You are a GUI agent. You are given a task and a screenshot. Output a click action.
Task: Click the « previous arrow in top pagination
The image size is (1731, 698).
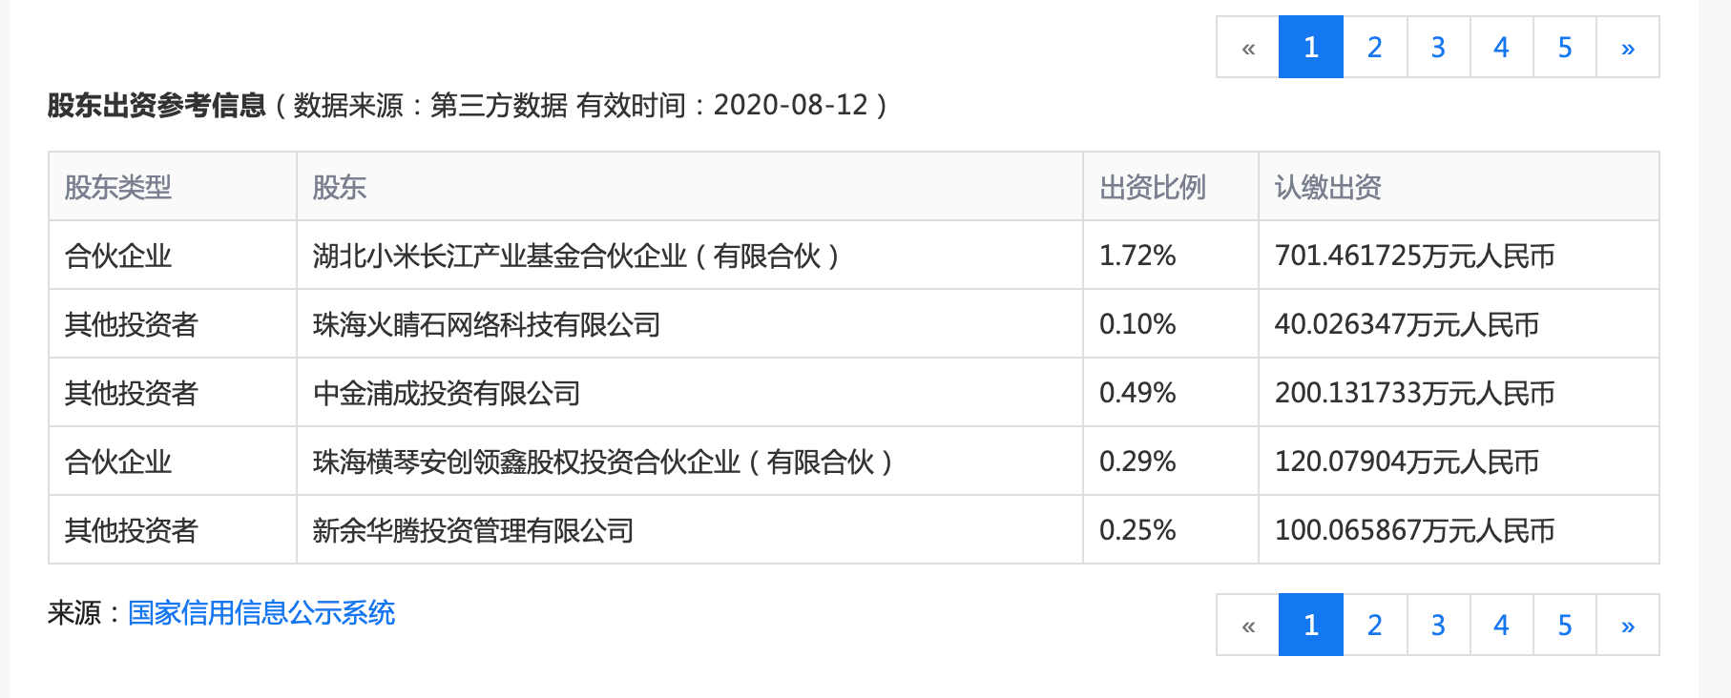coord(1246,47)
